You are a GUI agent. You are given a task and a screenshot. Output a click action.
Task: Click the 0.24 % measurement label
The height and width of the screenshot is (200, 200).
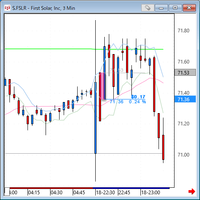[138, 102]
